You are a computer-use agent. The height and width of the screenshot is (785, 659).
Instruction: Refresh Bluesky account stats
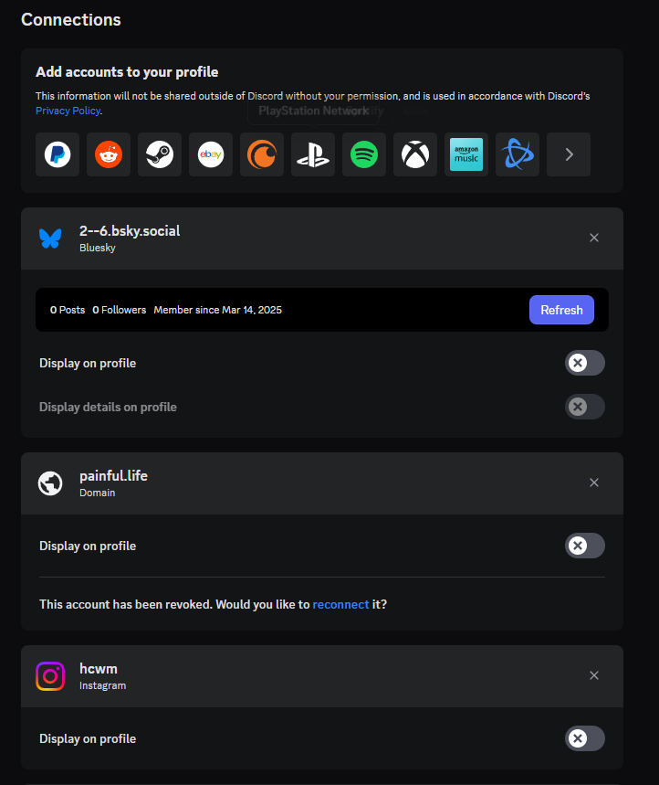click(x=561, y=310)
